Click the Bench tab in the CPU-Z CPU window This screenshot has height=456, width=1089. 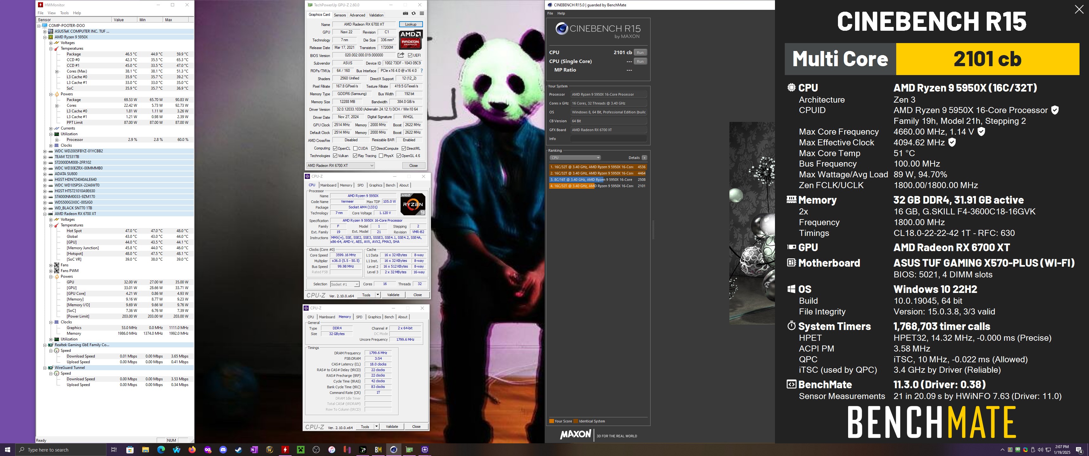[x=390, y=185]
